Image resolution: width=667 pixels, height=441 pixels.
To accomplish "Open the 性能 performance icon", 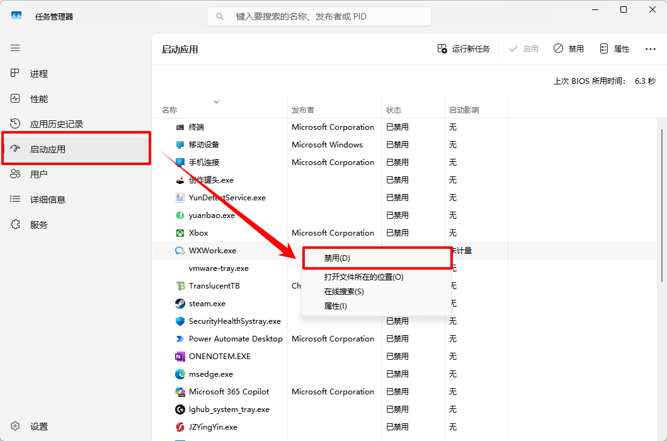I will 15,99.
